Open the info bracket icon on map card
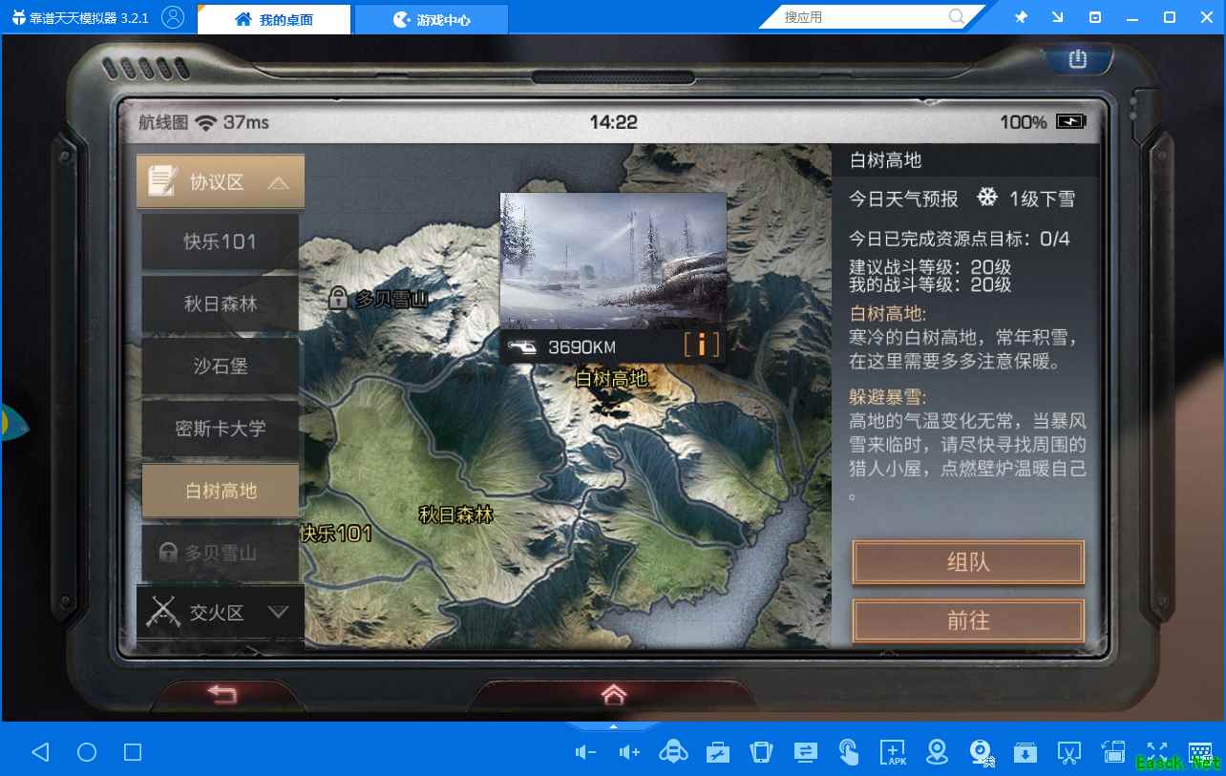The image size is (1226, 776). pos(702,345)
